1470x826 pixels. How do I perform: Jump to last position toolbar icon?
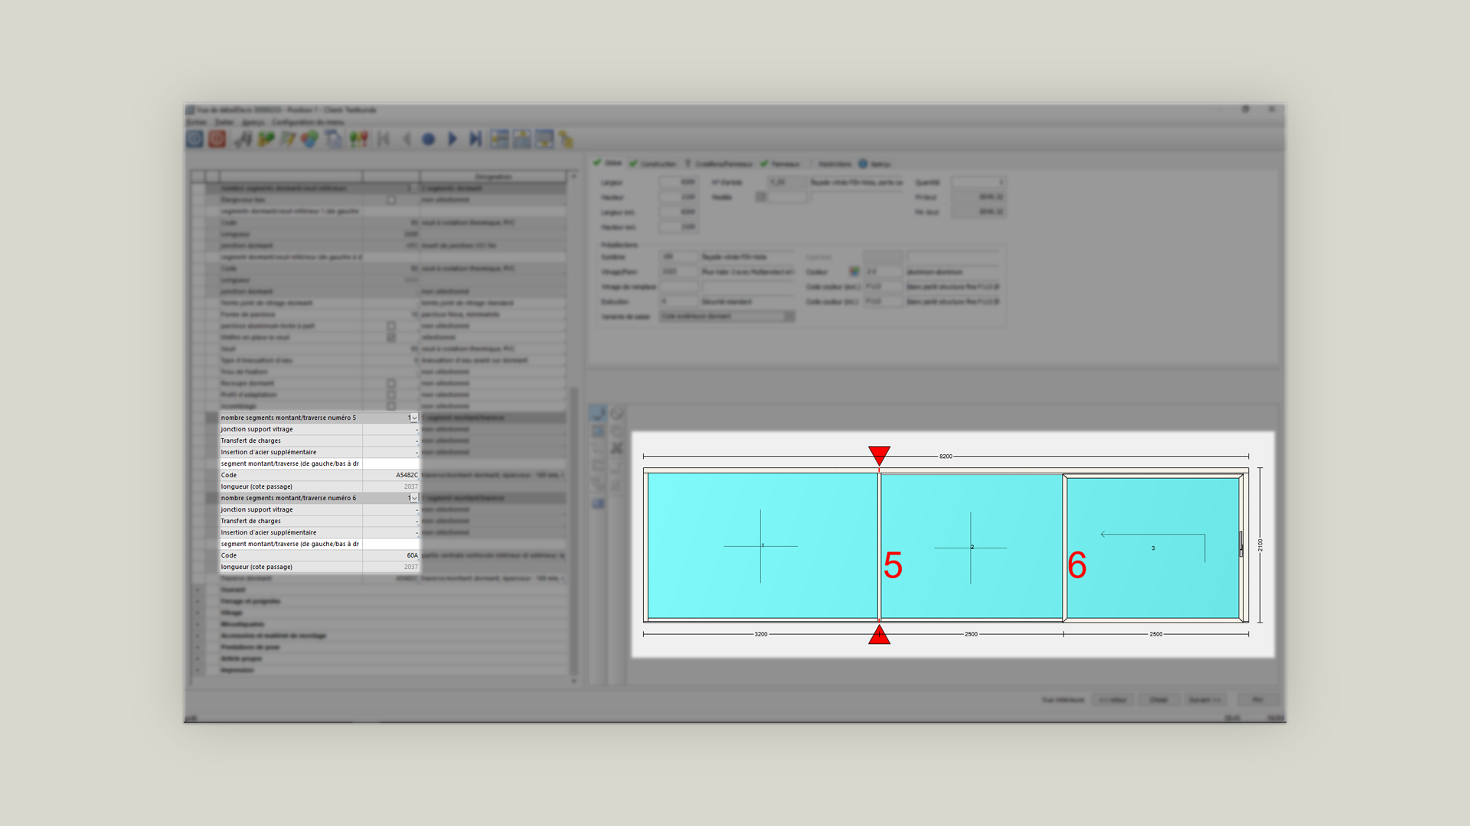pyautogui.click(x=475, y=139)
